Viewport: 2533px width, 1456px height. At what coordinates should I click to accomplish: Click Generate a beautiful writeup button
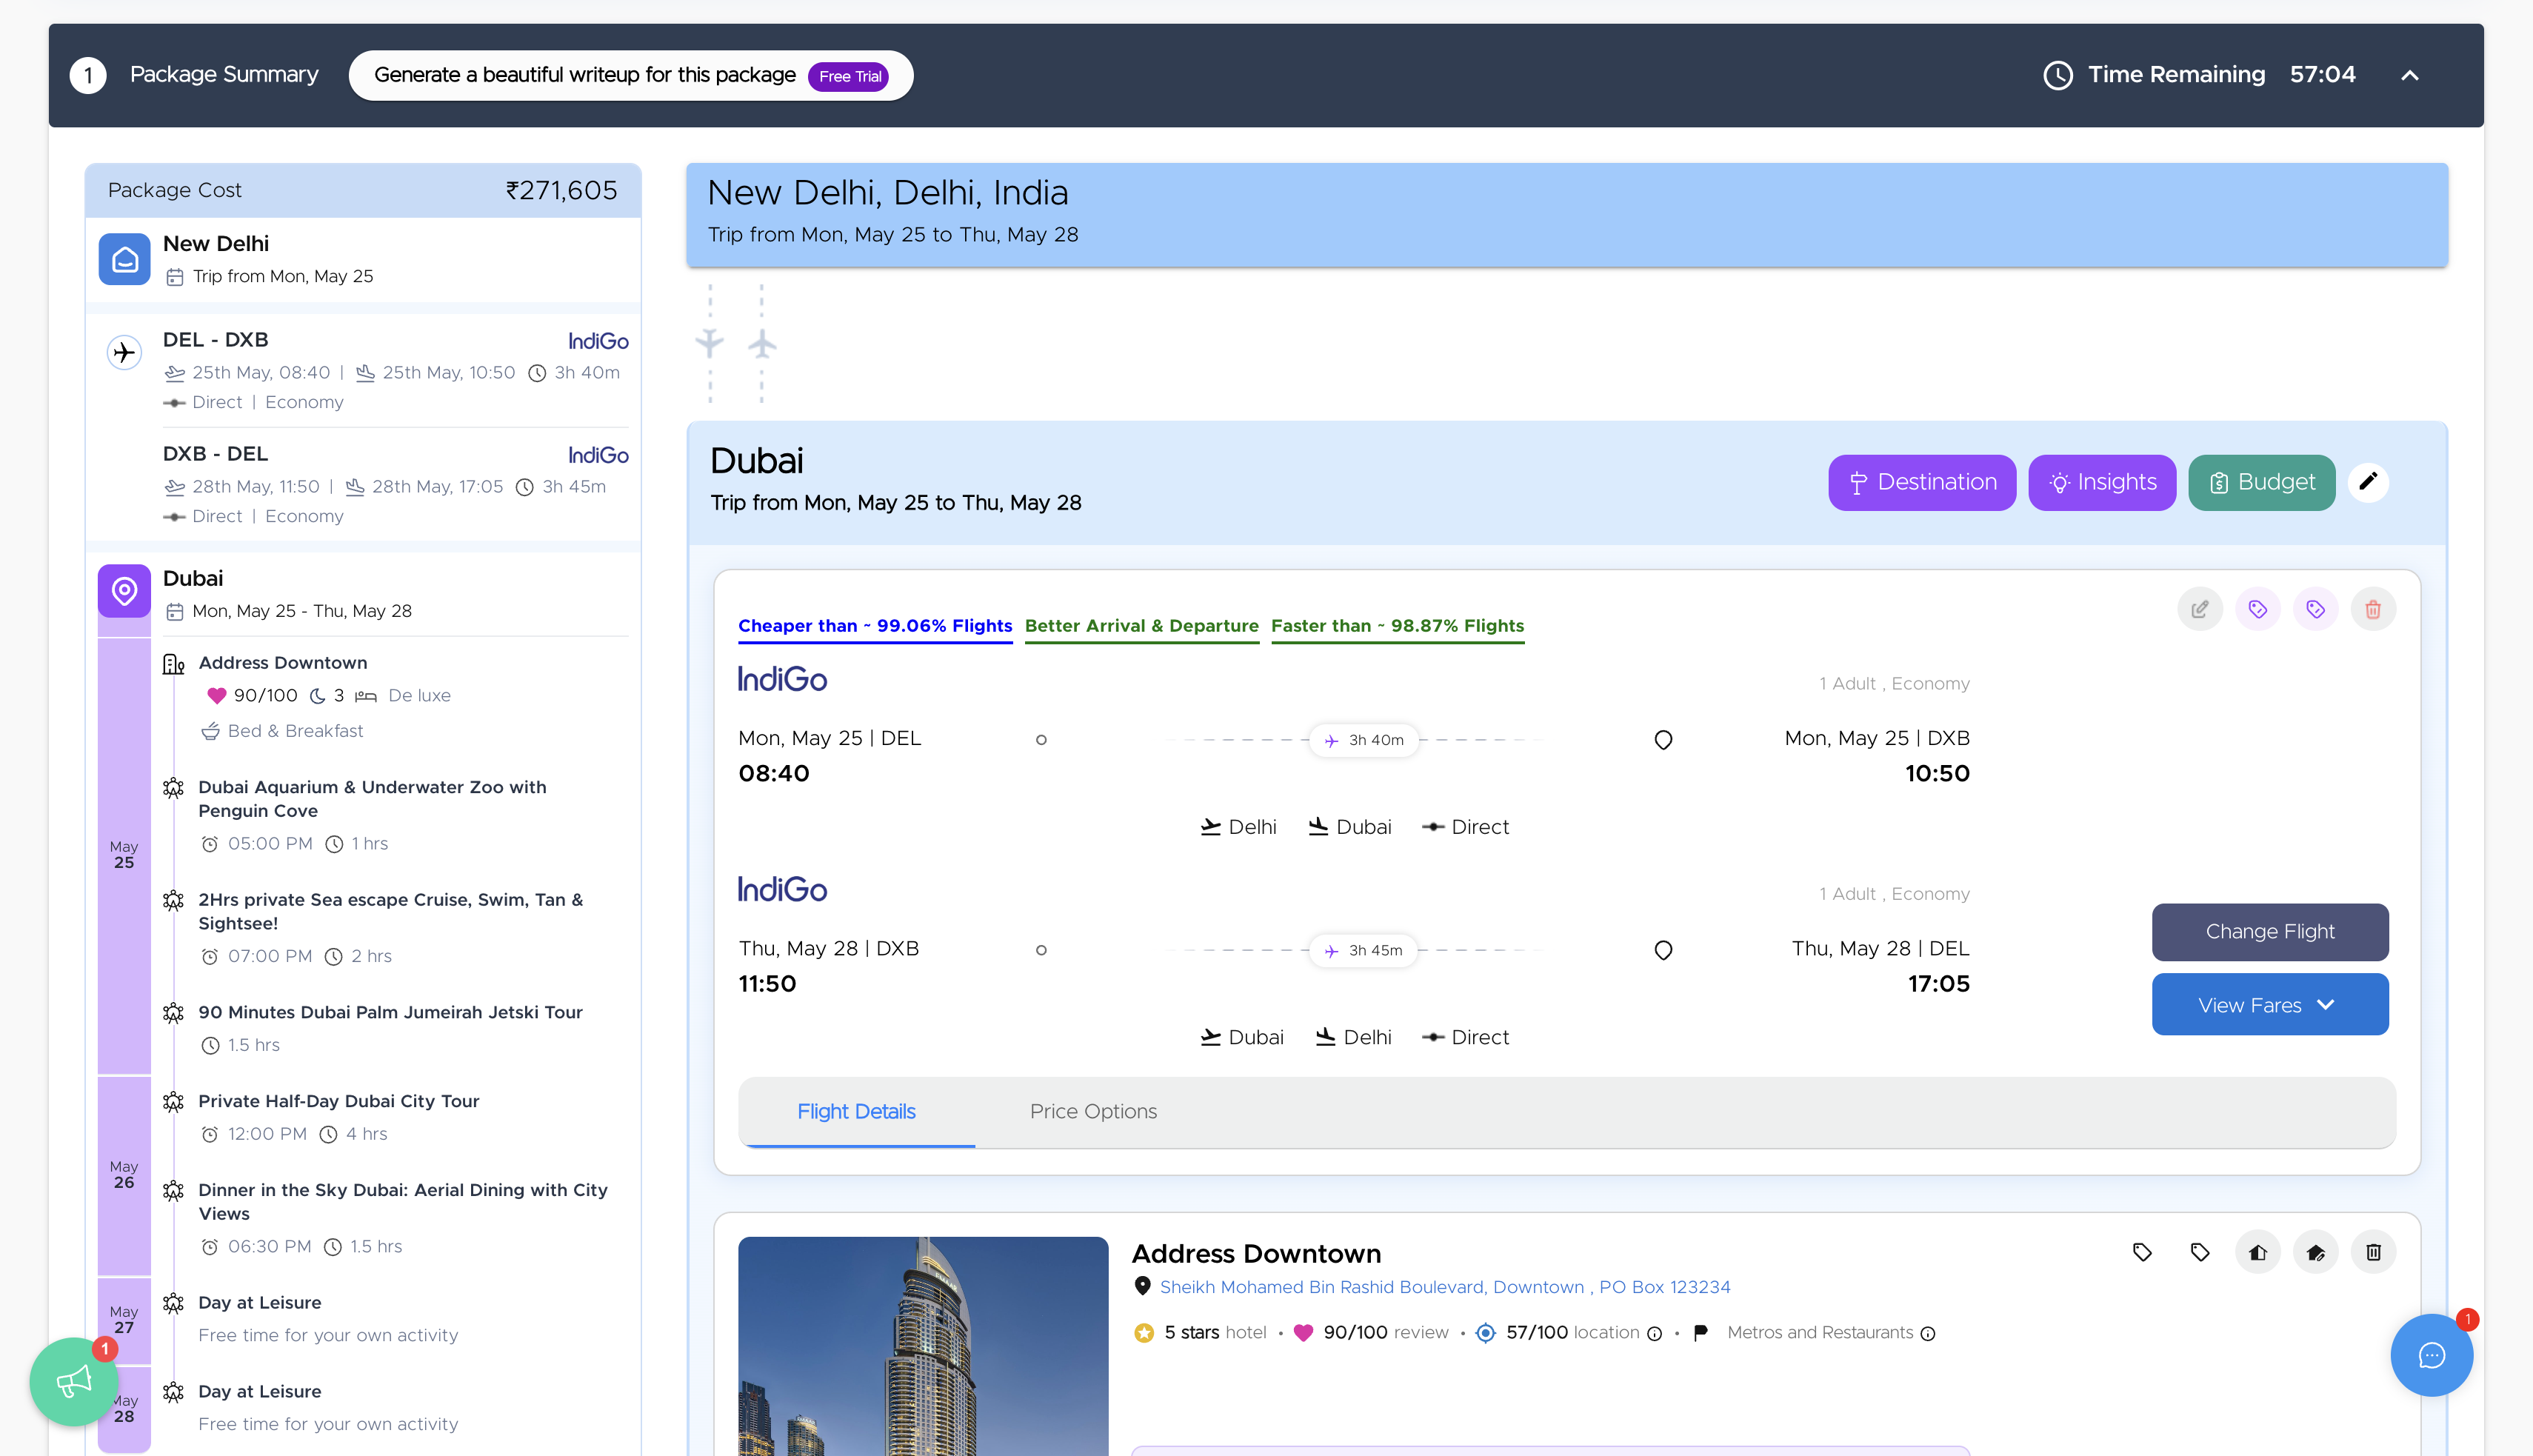coord(630,75)
